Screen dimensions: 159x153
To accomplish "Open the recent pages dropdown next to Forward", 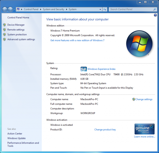I will pos(14,9).
